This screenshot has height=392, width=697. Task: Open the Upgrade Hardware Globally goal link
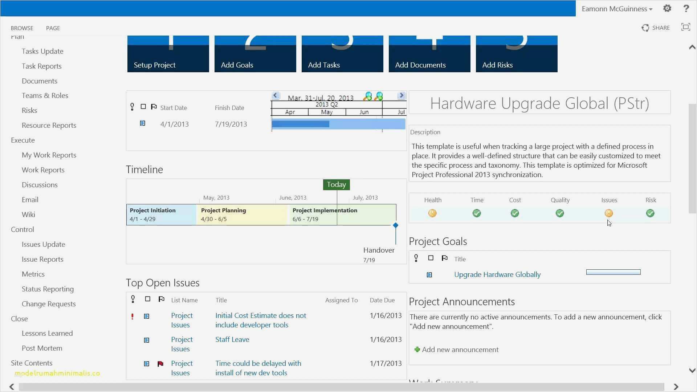tap(497, 275)
